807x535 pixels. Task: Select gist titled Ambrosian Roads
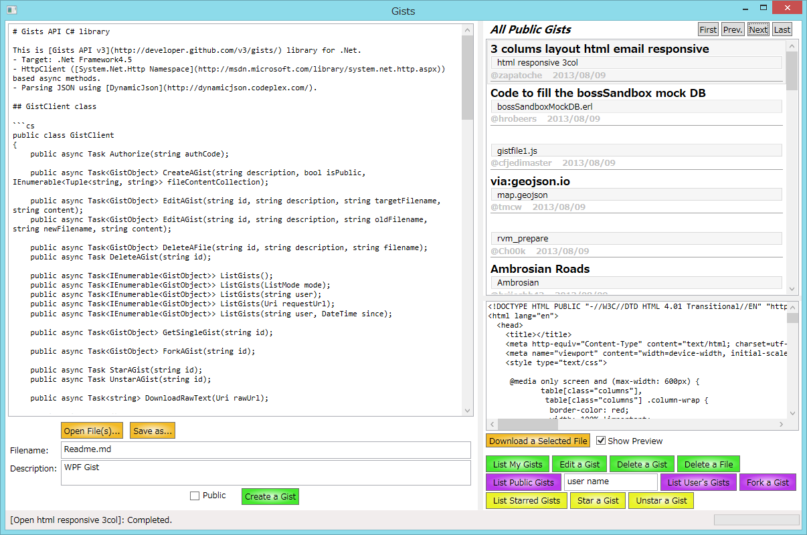click(540, 269)
